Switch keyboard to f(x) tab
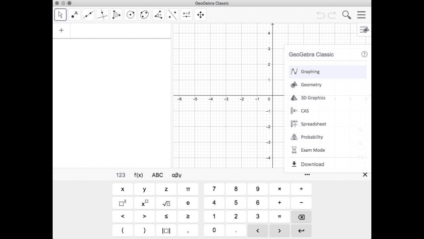The image size is (424, 239). (x=138, y=175)
